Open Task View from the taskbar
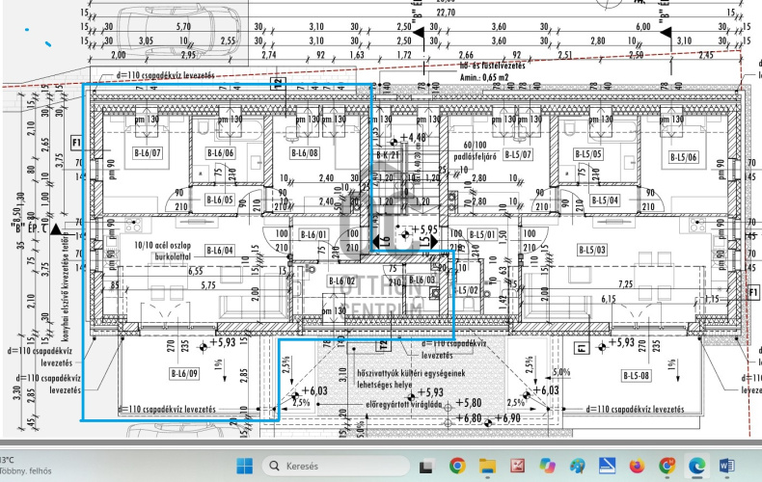 point(426,467)
